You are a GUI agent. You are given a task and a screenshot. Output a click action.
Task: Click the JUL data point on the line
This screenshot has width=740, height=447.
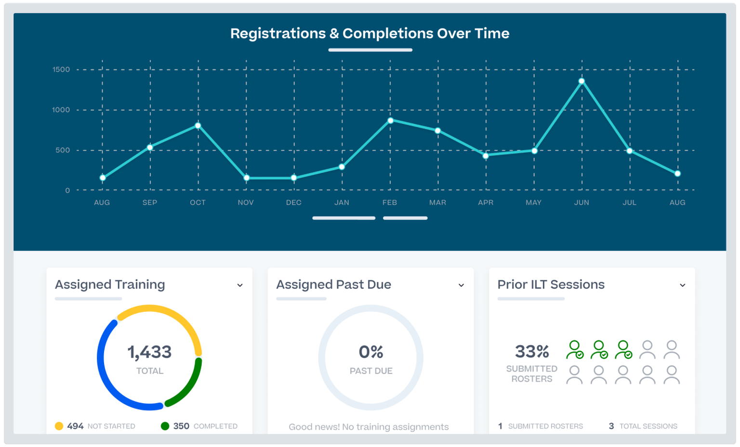click(630, 151)
